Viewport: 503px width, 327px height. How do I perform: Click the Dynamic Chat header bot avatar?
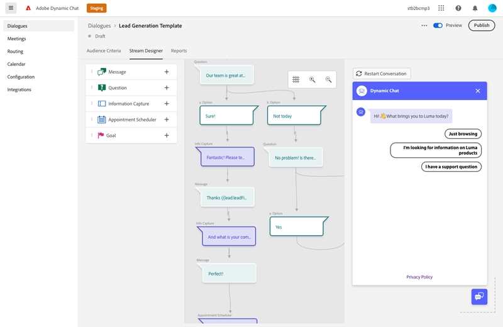[362, 91]
